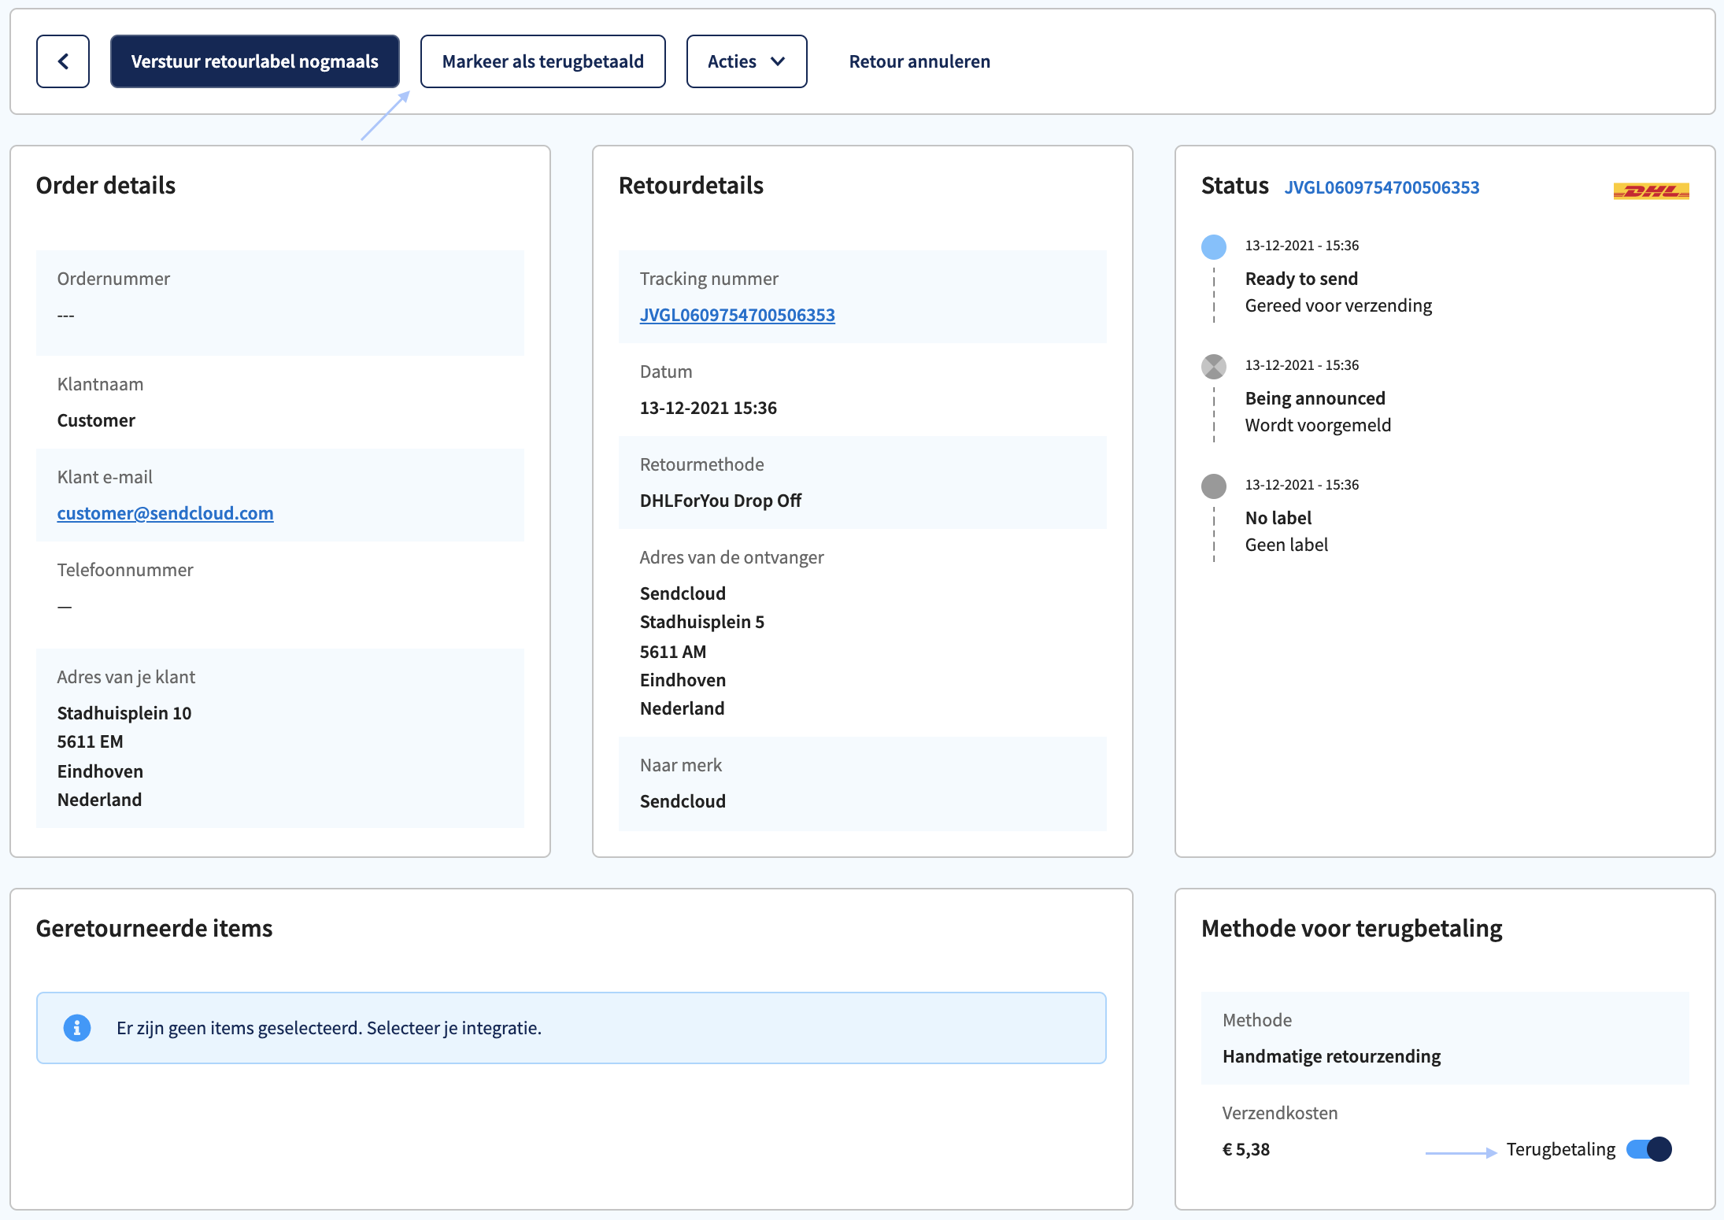Select the Naar merk value Sendcloud
This screenshot has width=1724, height=1220.
[x=683, y=801]
